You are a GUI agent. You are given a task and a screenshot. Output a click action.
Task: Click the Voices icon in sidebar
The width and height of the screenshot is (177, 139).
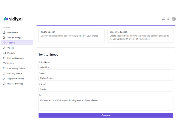tap(4, 48)
